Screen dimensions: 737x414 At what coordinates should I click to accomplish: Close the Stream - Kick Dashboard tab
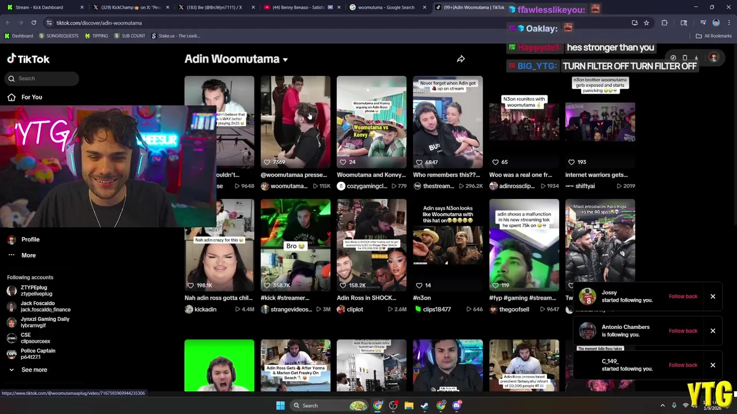82,7
